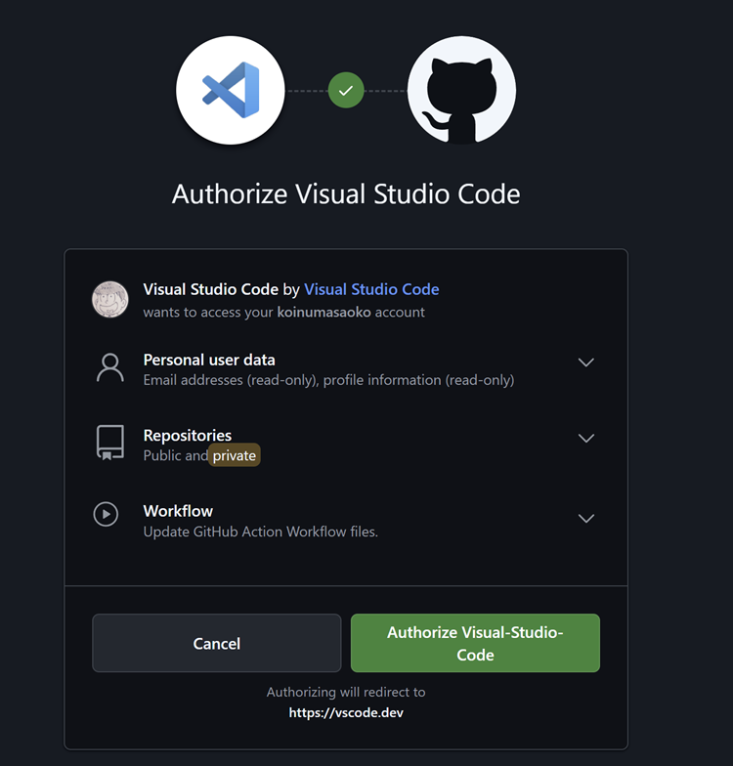Expand the Personal user data chevron
This screenshot has height=766, width=733.
[586, 362]
